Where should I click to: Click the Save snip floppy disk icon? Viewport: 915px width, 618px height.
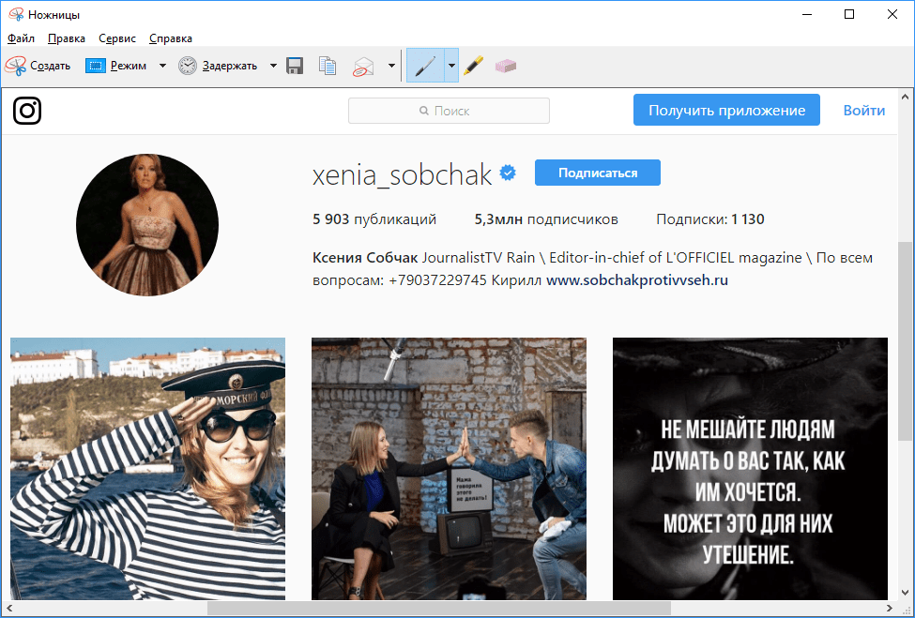[x=295, y=66]
